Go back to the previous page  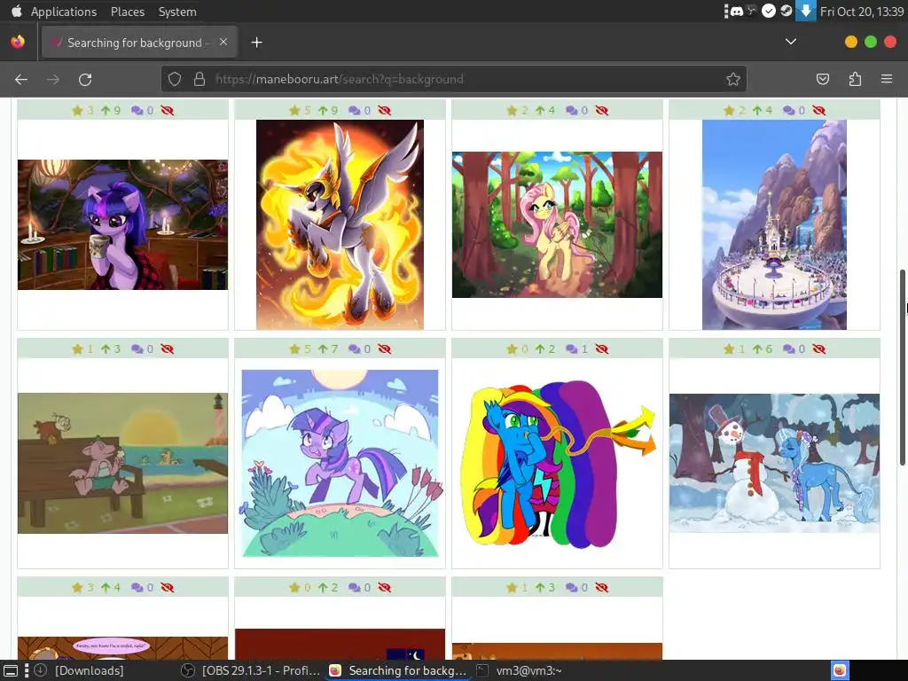pos(21,79)
